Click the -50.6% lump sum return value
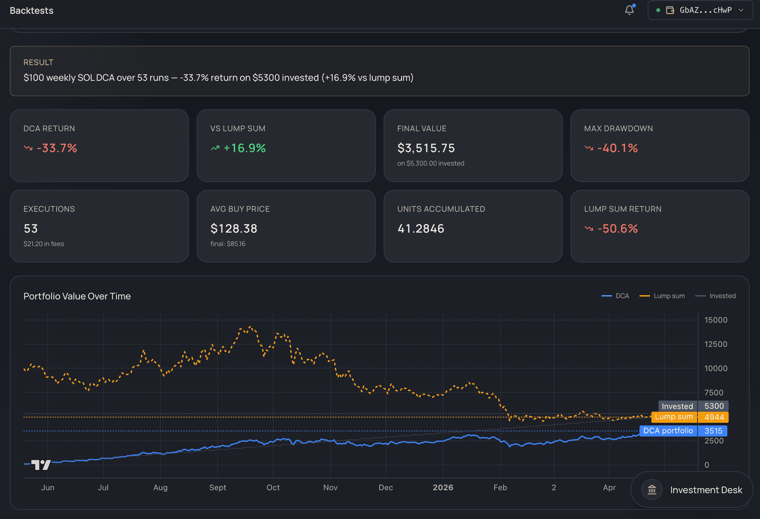 pos(618,229)
